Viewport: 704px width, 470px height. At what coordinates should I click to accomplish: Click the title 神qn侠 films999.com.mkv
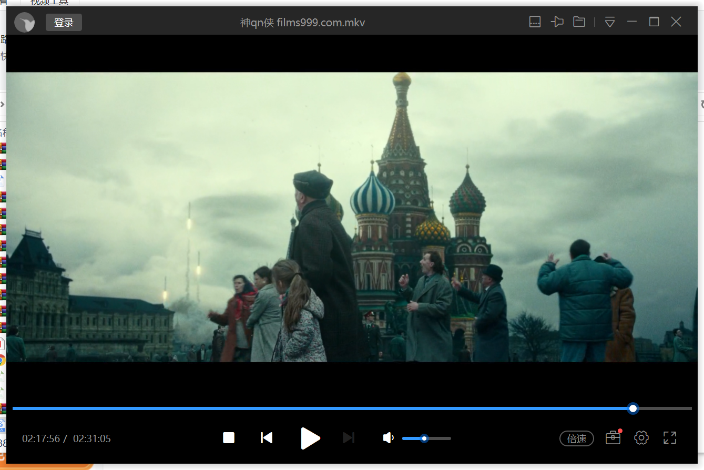click(302, 23)
